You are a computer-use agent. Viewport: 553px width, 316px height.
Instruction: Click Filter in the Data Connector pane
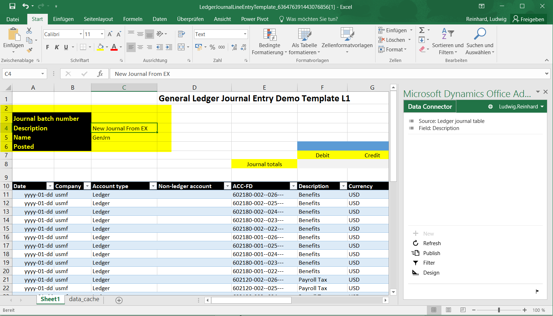[429, 263]
